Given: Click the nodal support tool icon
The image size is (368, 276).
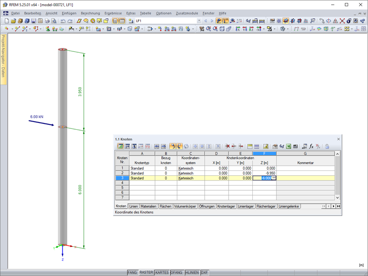Looking at the screenshot, I should 47,29.
